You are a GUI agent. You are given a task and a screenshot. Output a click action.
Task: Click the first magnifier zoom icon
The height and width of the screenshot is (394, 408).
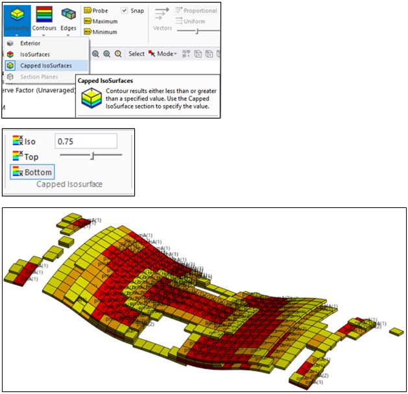pos(95,54)
